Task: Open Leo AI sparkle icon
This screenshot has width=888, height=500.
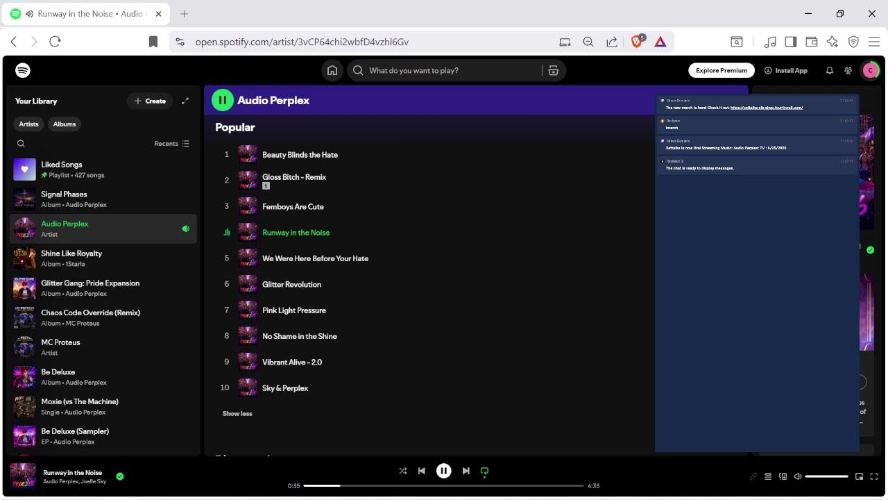Action: (832, 42)
